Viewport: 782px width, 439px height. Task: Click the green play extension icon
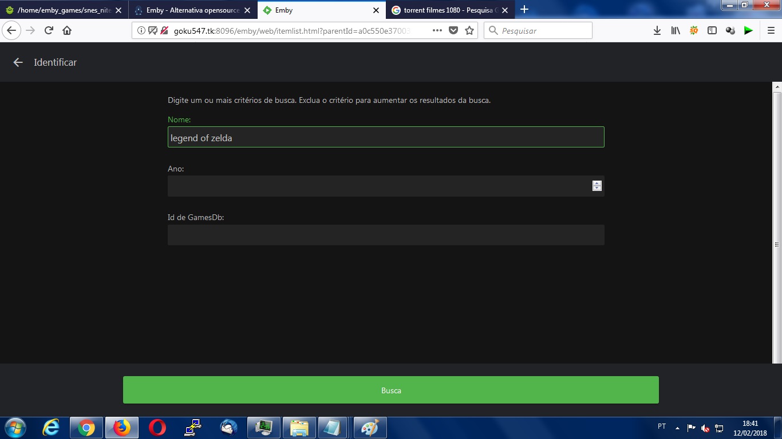click(x=748, y=31)
